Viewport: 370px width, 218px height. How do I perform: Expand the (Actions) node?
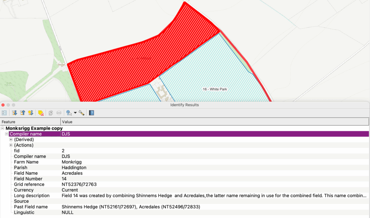pos(11,145)
